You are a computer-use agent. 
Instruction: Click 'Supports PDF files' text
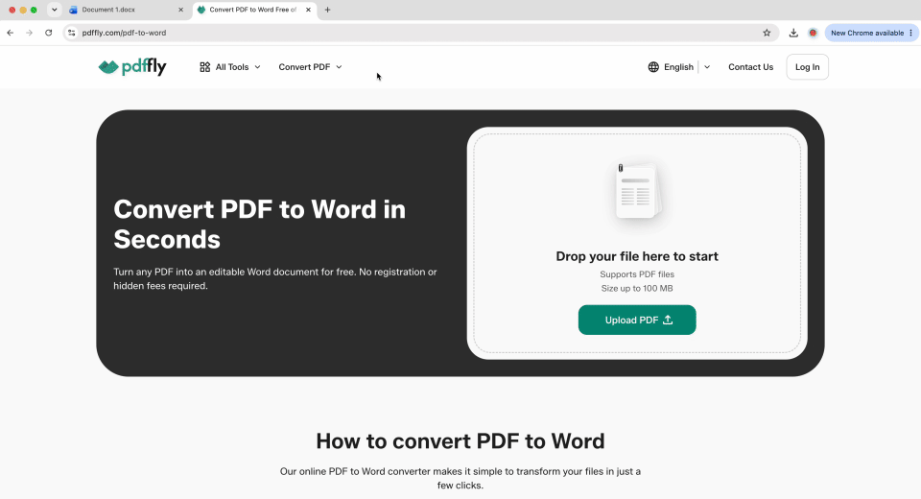point(637,274)
